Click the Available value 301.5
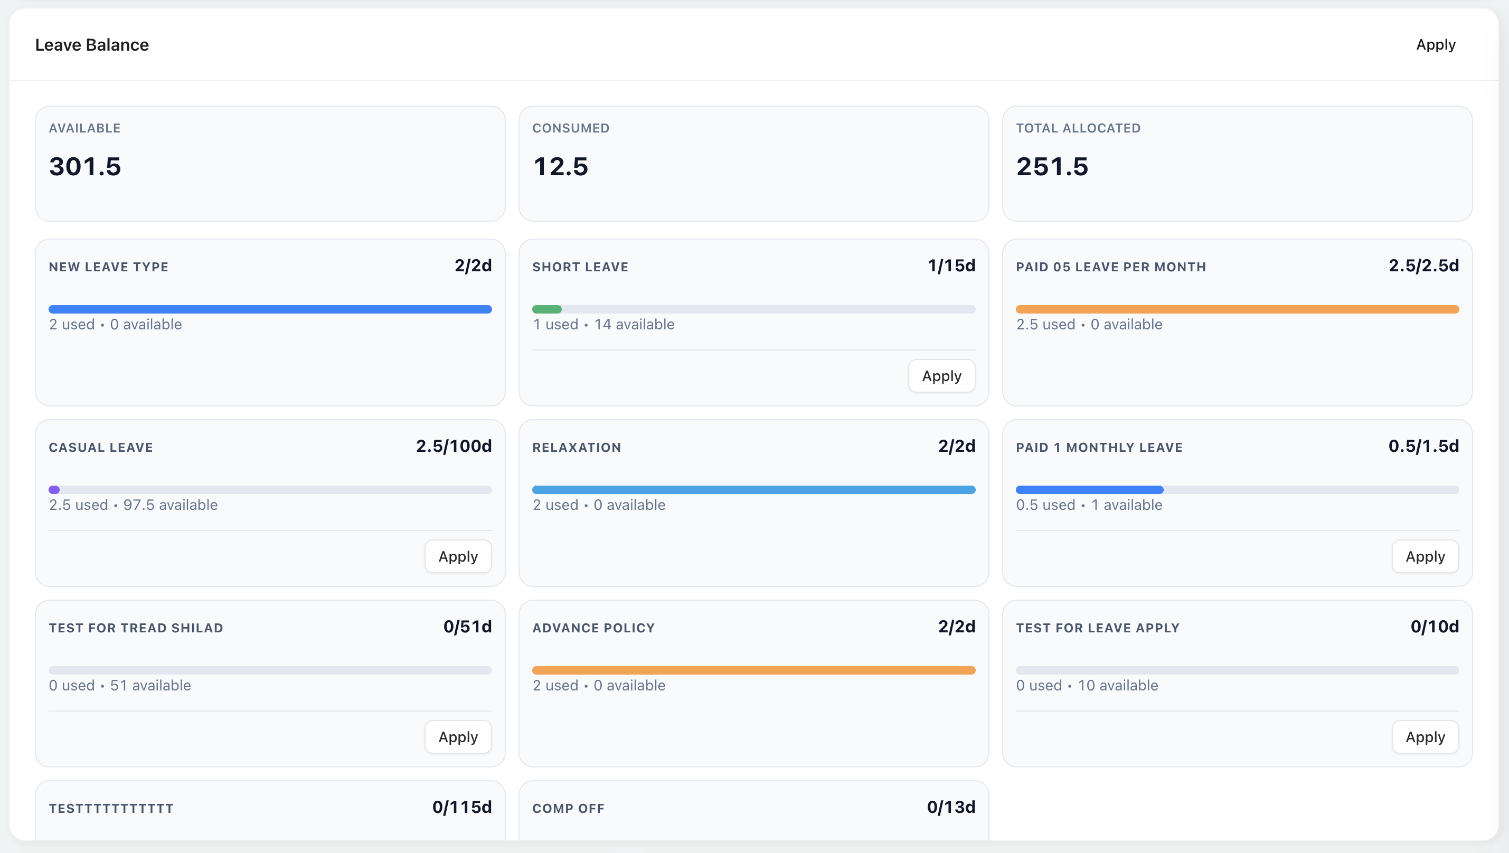This screenshot has width=1509, height=853. (x=85, y=166)
